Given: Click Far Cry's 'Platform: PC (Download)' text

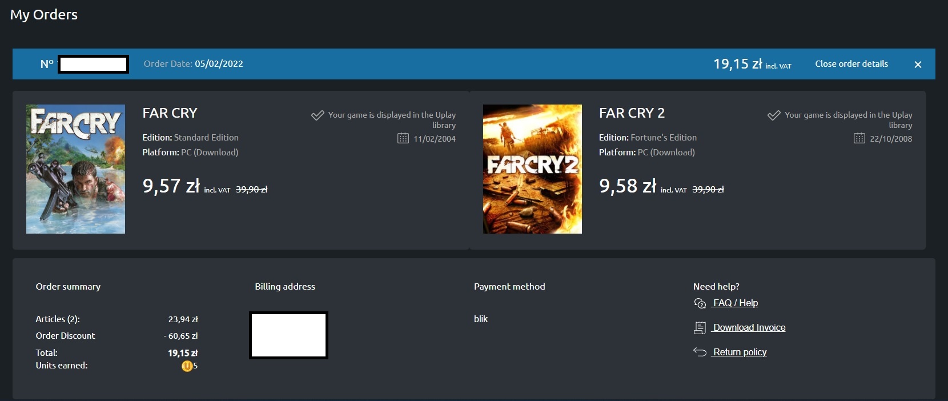Looking at the screenshot, I should [190, 153].
